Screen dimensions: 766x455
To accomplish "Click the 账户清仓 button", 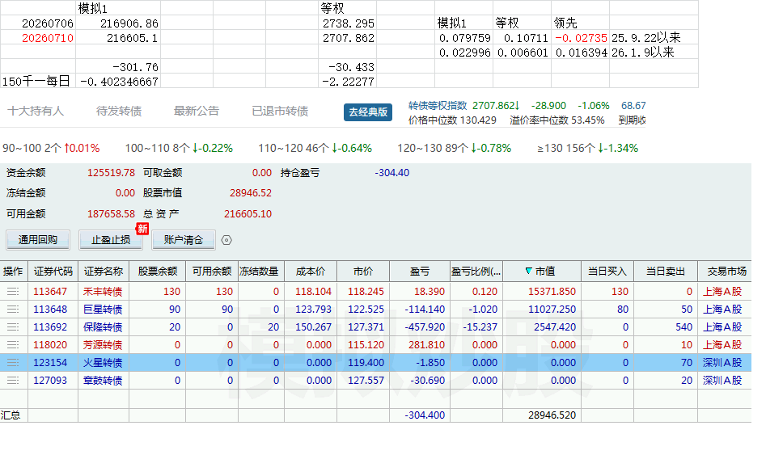I will (183, 240).
